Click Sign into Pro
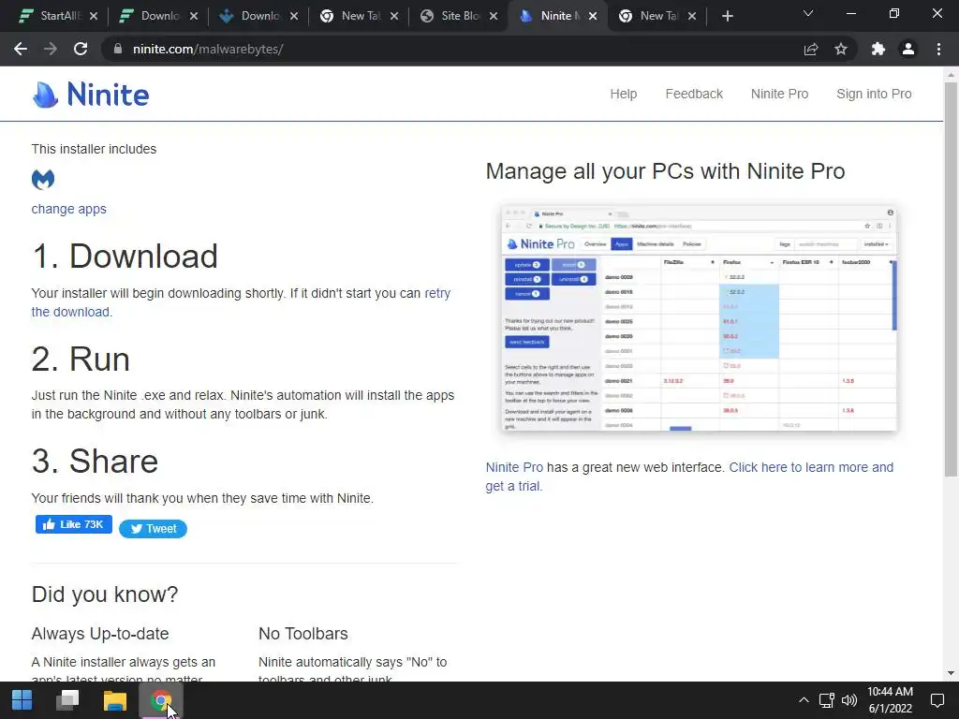959x719 pixels. click(x=874, y=94)
